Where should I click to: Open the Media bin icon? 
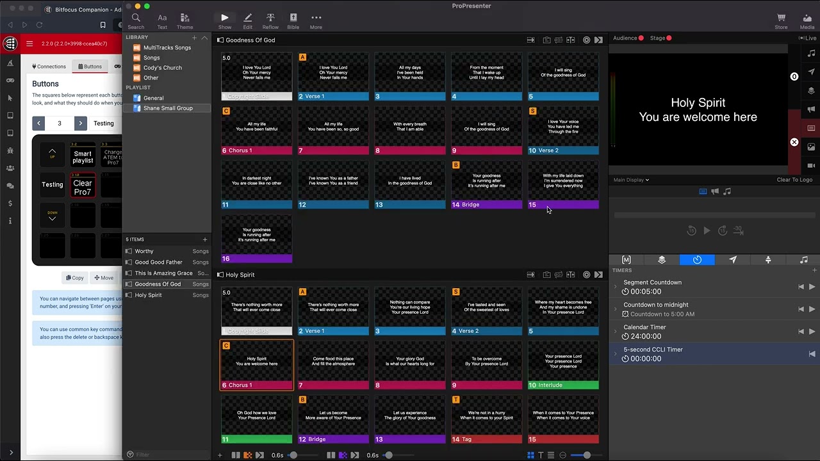(x=807, y=21)
